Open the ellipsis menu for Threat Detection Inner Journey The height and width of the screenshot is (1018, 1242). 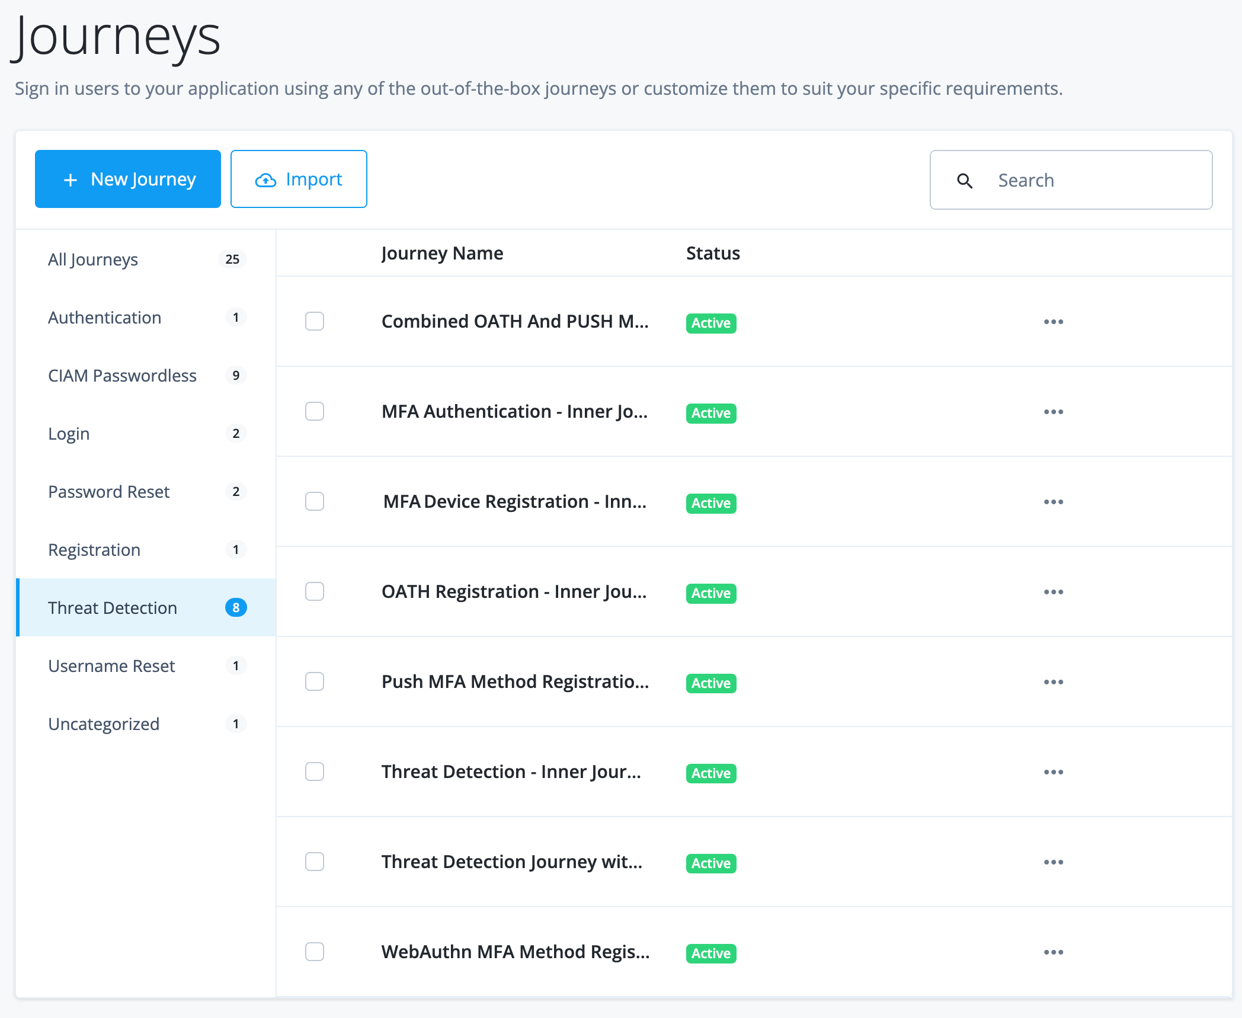1053,771
